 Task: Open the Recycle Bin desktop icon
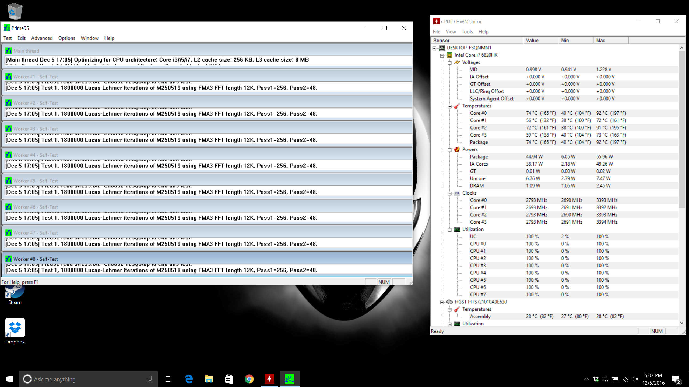pos(15,11)
